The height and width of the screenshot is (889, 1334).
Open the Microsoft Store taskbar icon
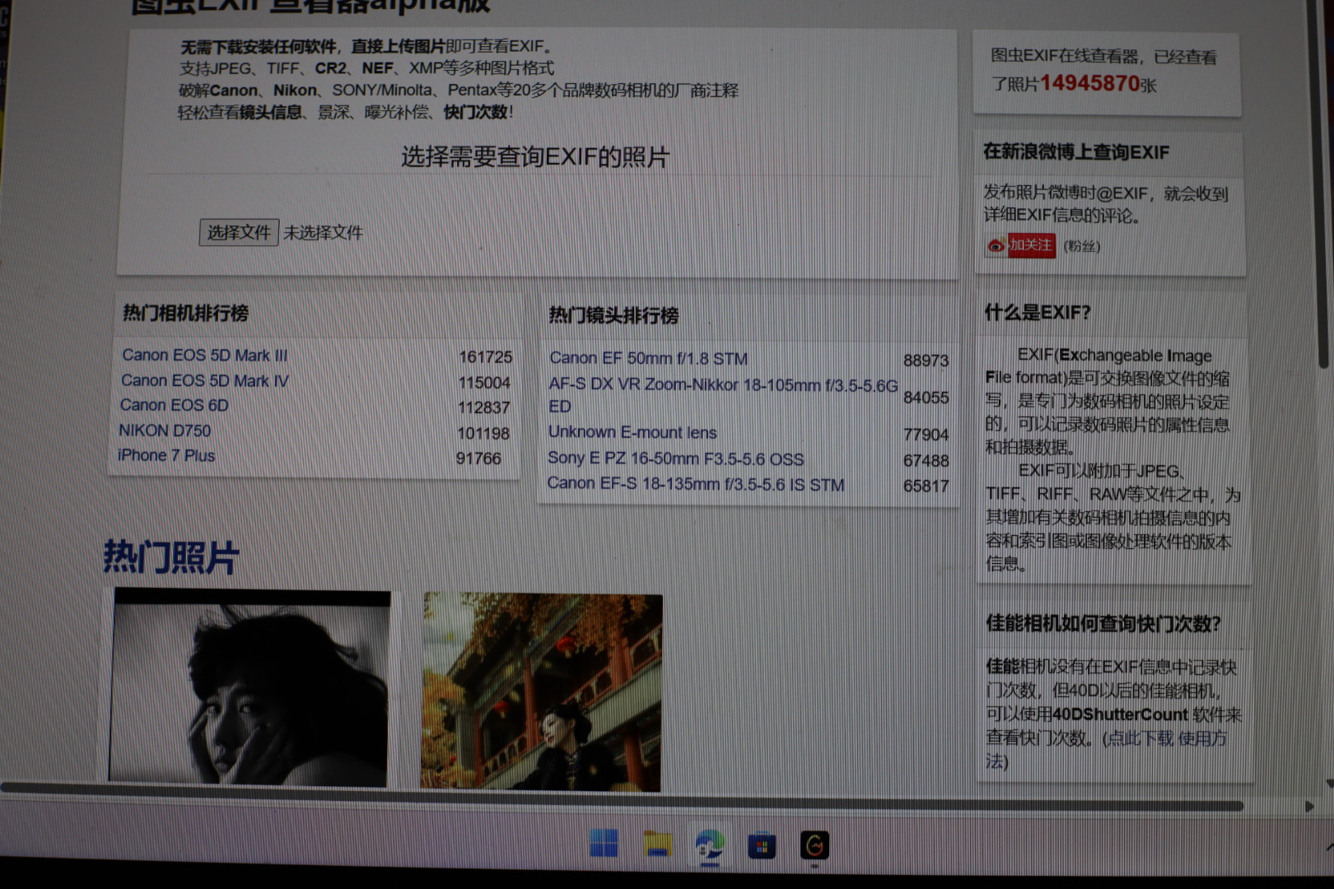(x=762, y=845)
